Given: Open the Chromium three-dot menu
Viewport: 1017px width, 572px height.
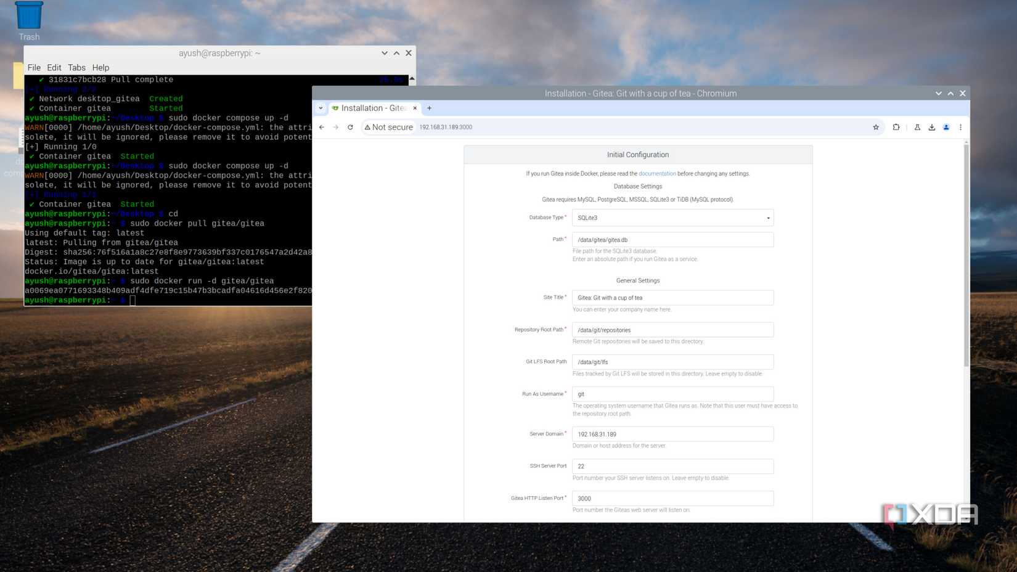Looking at the screenshot, I should tap(960, 127).
